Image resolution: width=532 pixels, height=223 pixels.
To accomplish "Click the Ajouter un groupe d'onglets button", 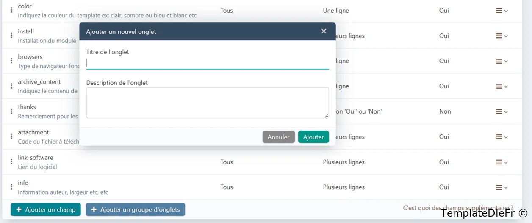I will (136, 209).
